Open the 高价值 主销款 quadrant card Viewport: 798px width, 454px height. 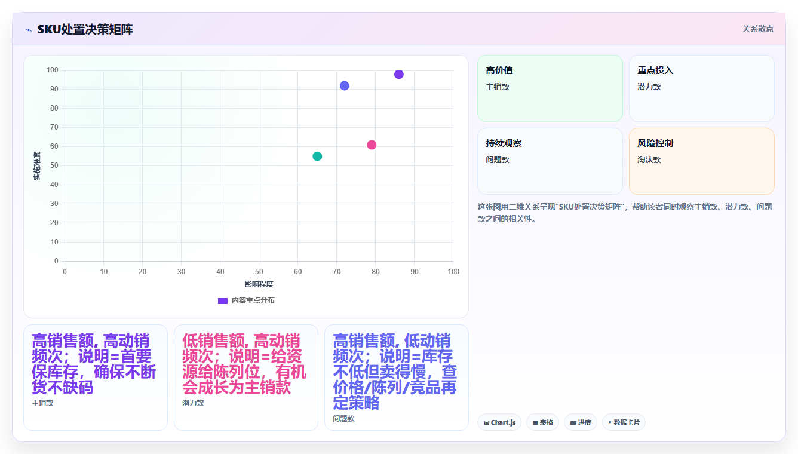tap(550, 88)
